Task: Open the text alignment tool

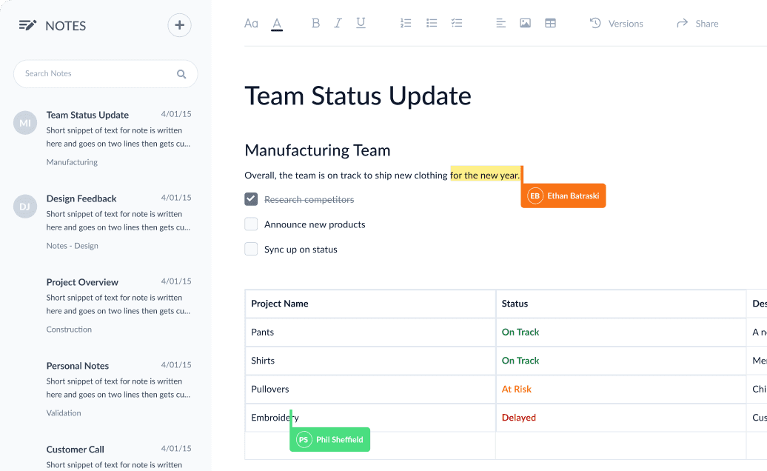Action: coord(501,23)
